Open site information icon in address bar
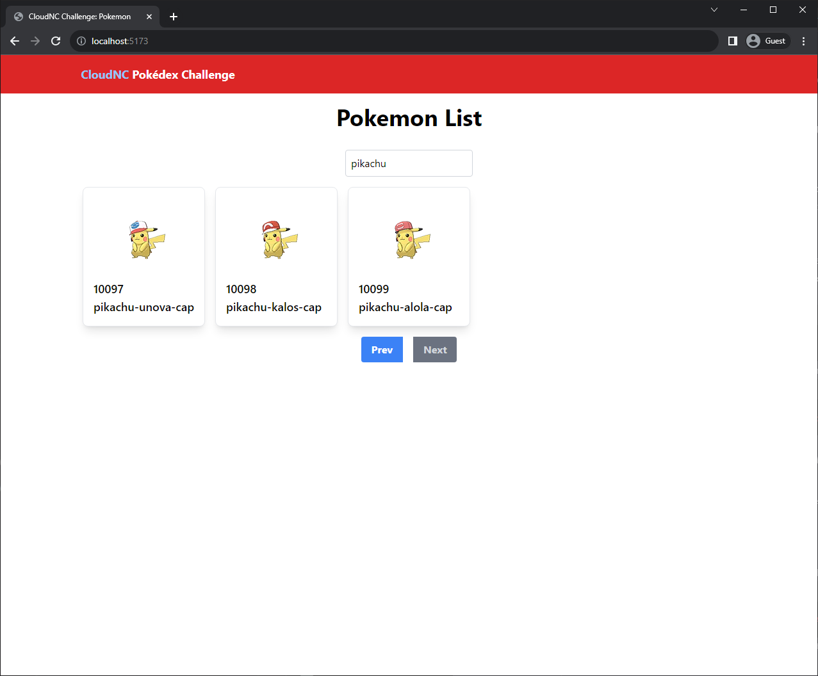Screen dimensions: 818x676 (81, 41)
